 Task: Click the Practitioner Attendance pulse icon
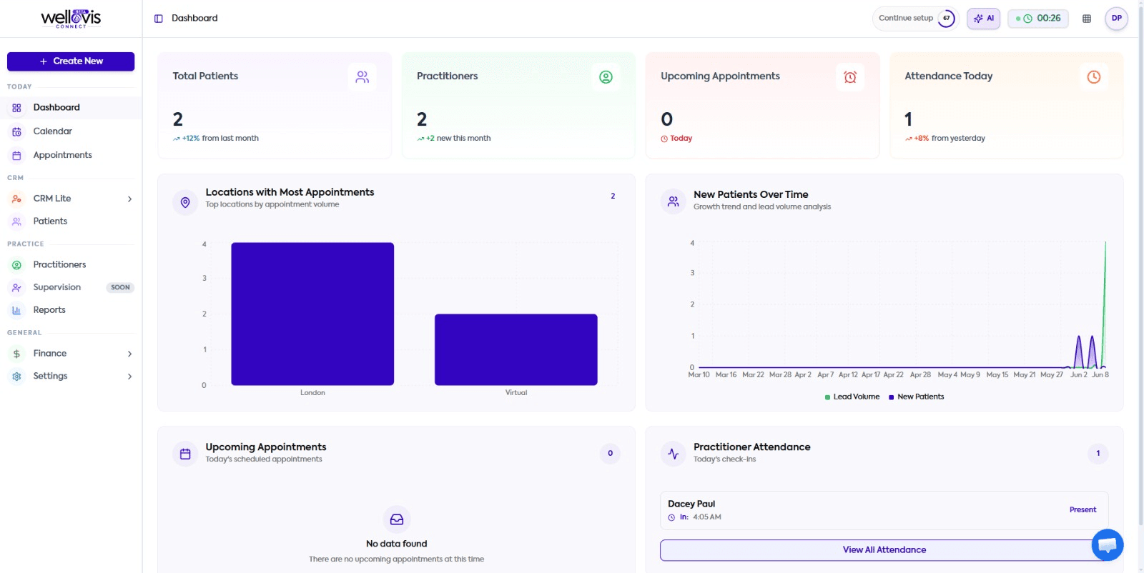tap(674, 454)
